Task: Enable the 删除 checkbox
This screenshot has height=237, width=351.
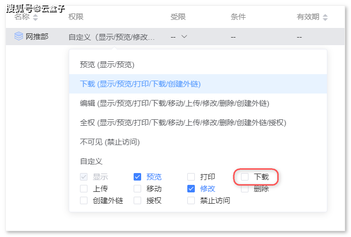Action: pyautogui.click(x=245, y=189)
